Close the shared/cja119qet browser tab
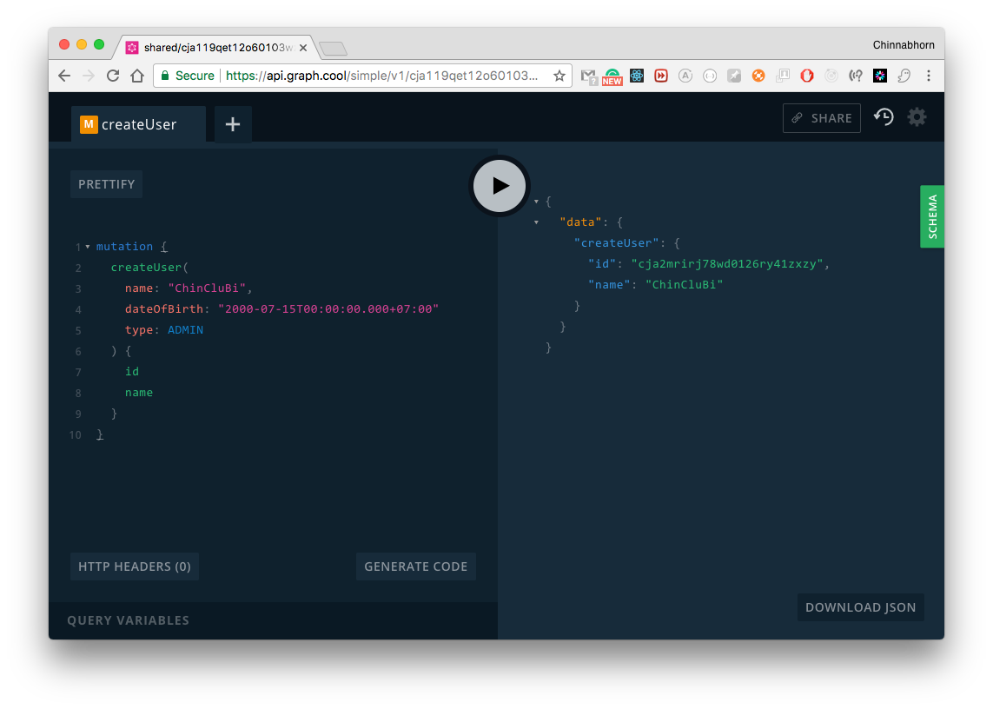This screenshot has height=709, width=993. click(x=303, y=48)
